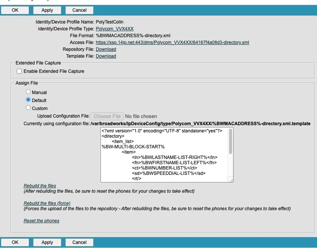Image resolution: width=317 pixels, height=250 pixels.
Task: Click the Choose File upload button
Action: 107,116
